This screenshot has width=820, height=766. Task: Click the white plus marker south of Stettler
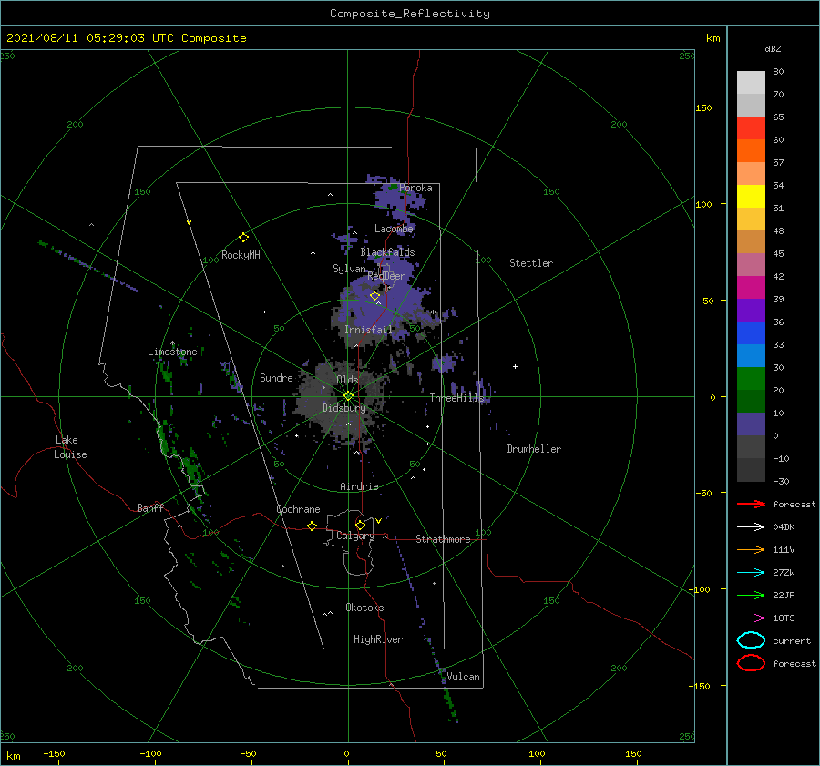[515, 366]
